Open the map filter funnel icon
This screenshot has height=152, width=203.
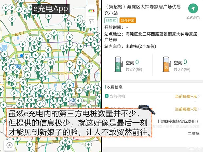point(92,22)
